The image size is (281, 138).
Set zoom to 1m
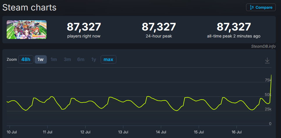click(54, 60)
